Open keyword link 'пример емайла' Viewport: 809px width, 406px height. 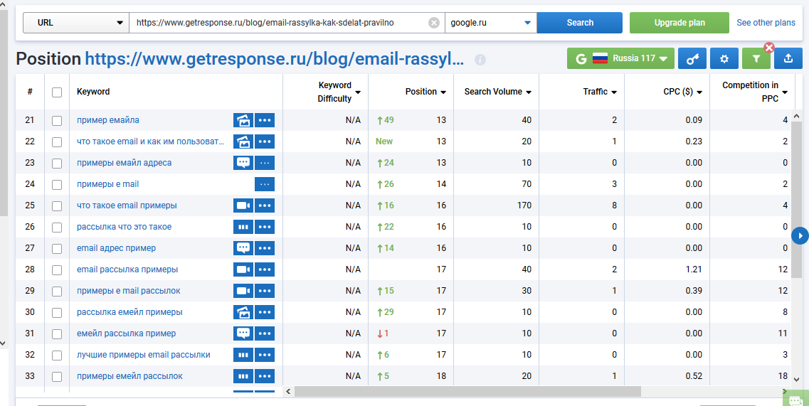[108, 120]
